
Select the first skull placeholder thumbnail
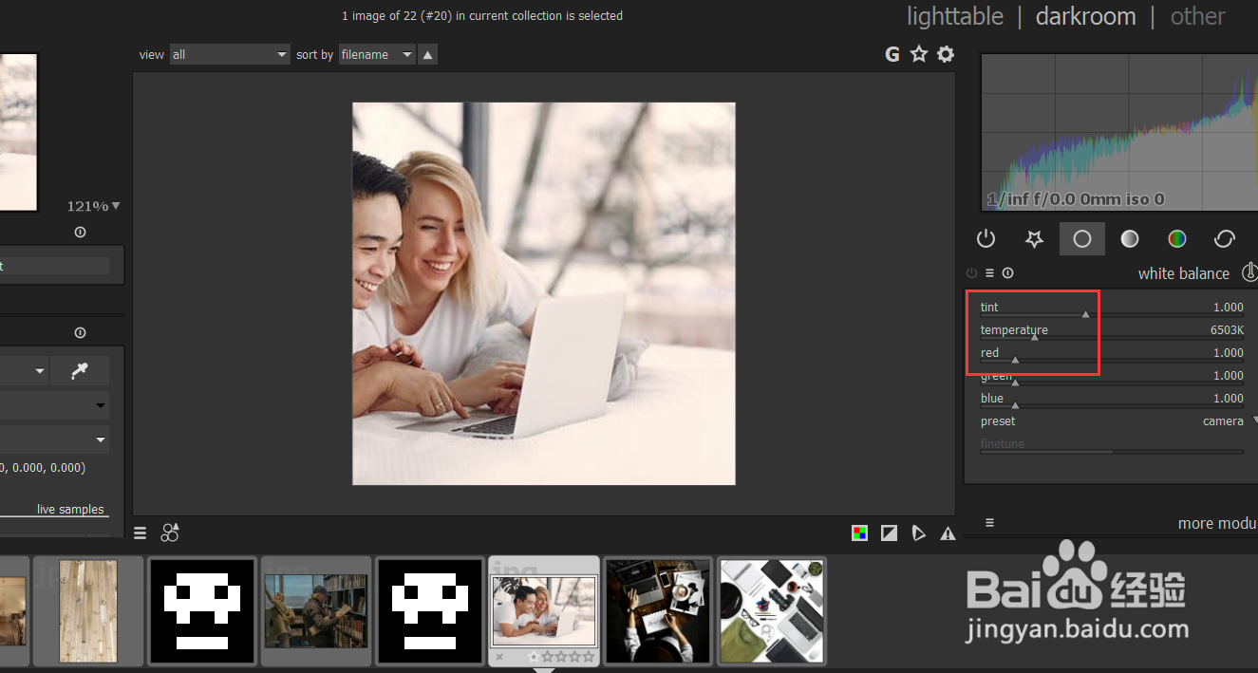point(202,611)
